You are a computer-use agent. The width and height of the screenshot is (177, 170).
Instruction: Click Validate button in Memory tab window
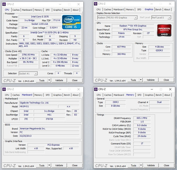click(151, 165)
